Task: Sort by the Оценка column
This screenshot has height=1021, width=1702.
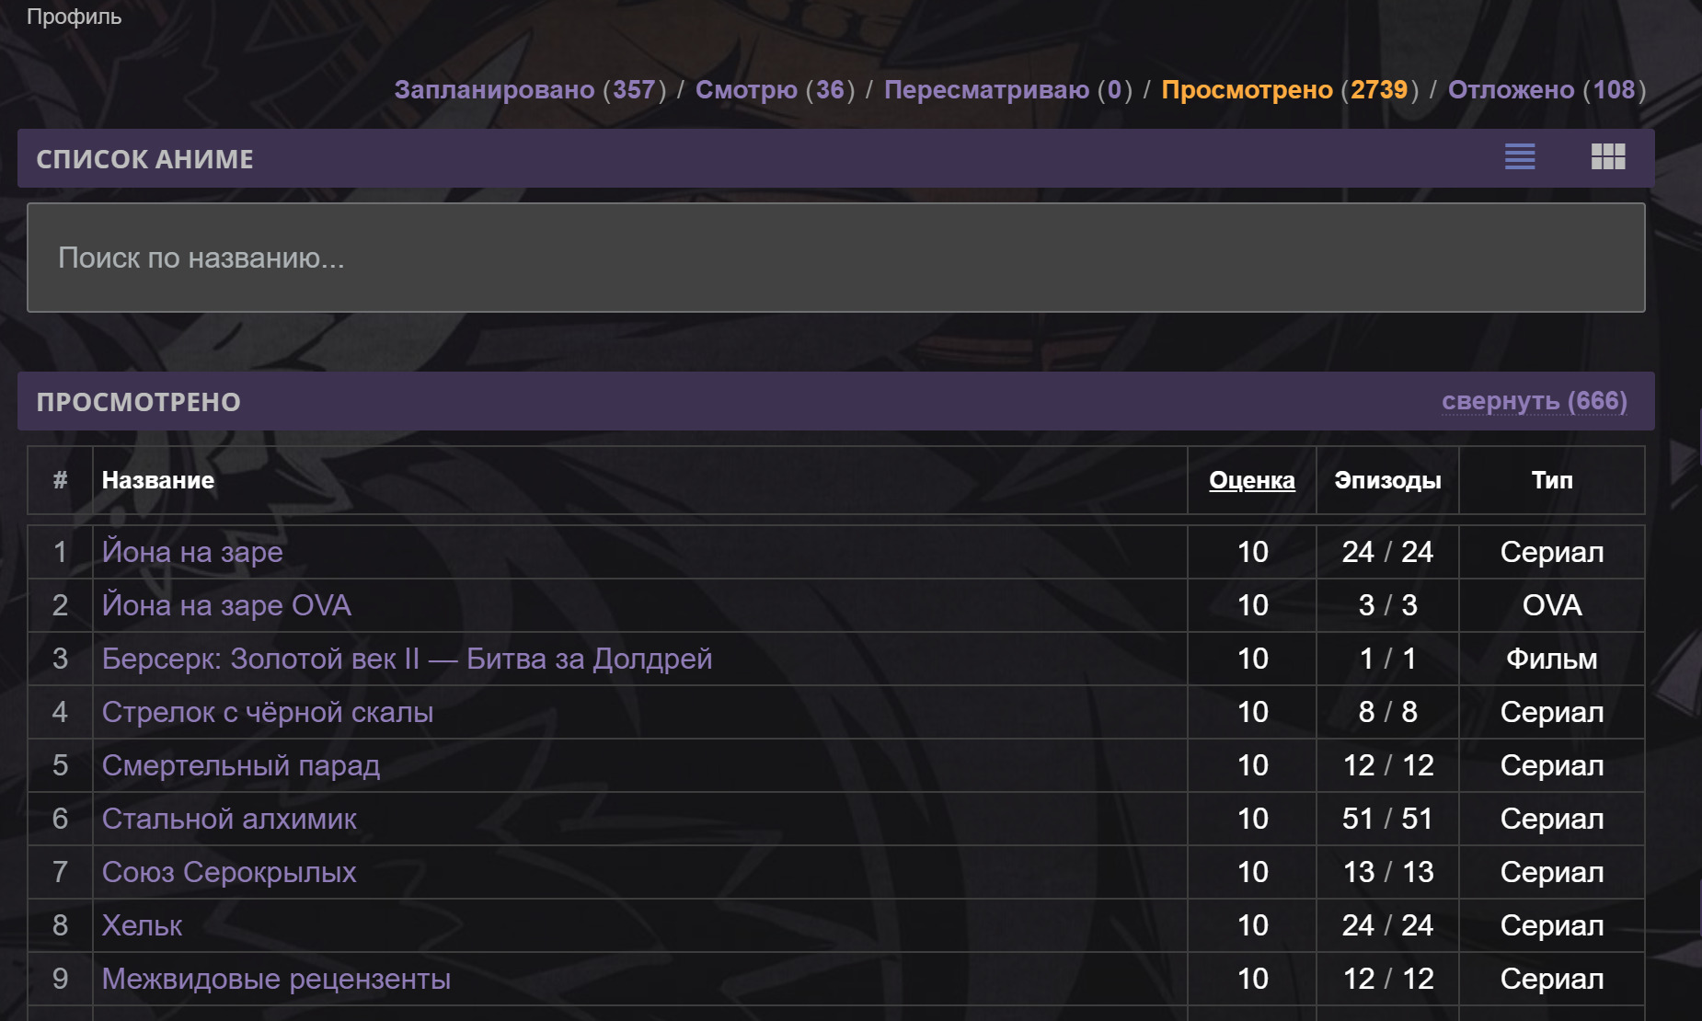Action: (x=1251, y=480)
